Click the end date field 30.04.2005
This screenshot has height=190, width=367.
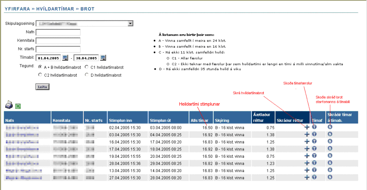[86, 58]
